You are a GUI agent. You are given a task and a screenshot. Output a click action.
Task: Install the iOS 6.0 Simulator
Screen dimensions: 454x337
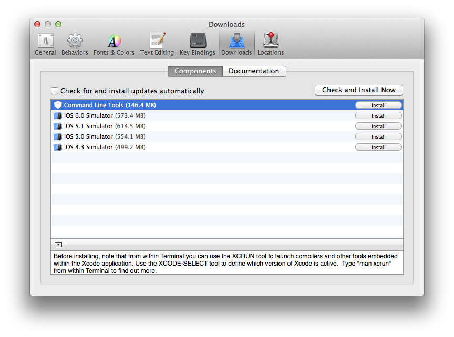[378, 115]
